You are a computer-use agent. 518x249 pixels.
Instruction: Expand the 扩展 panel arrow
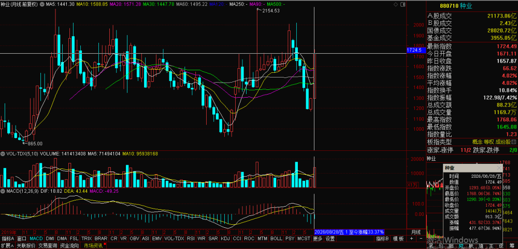coord(8,246)
